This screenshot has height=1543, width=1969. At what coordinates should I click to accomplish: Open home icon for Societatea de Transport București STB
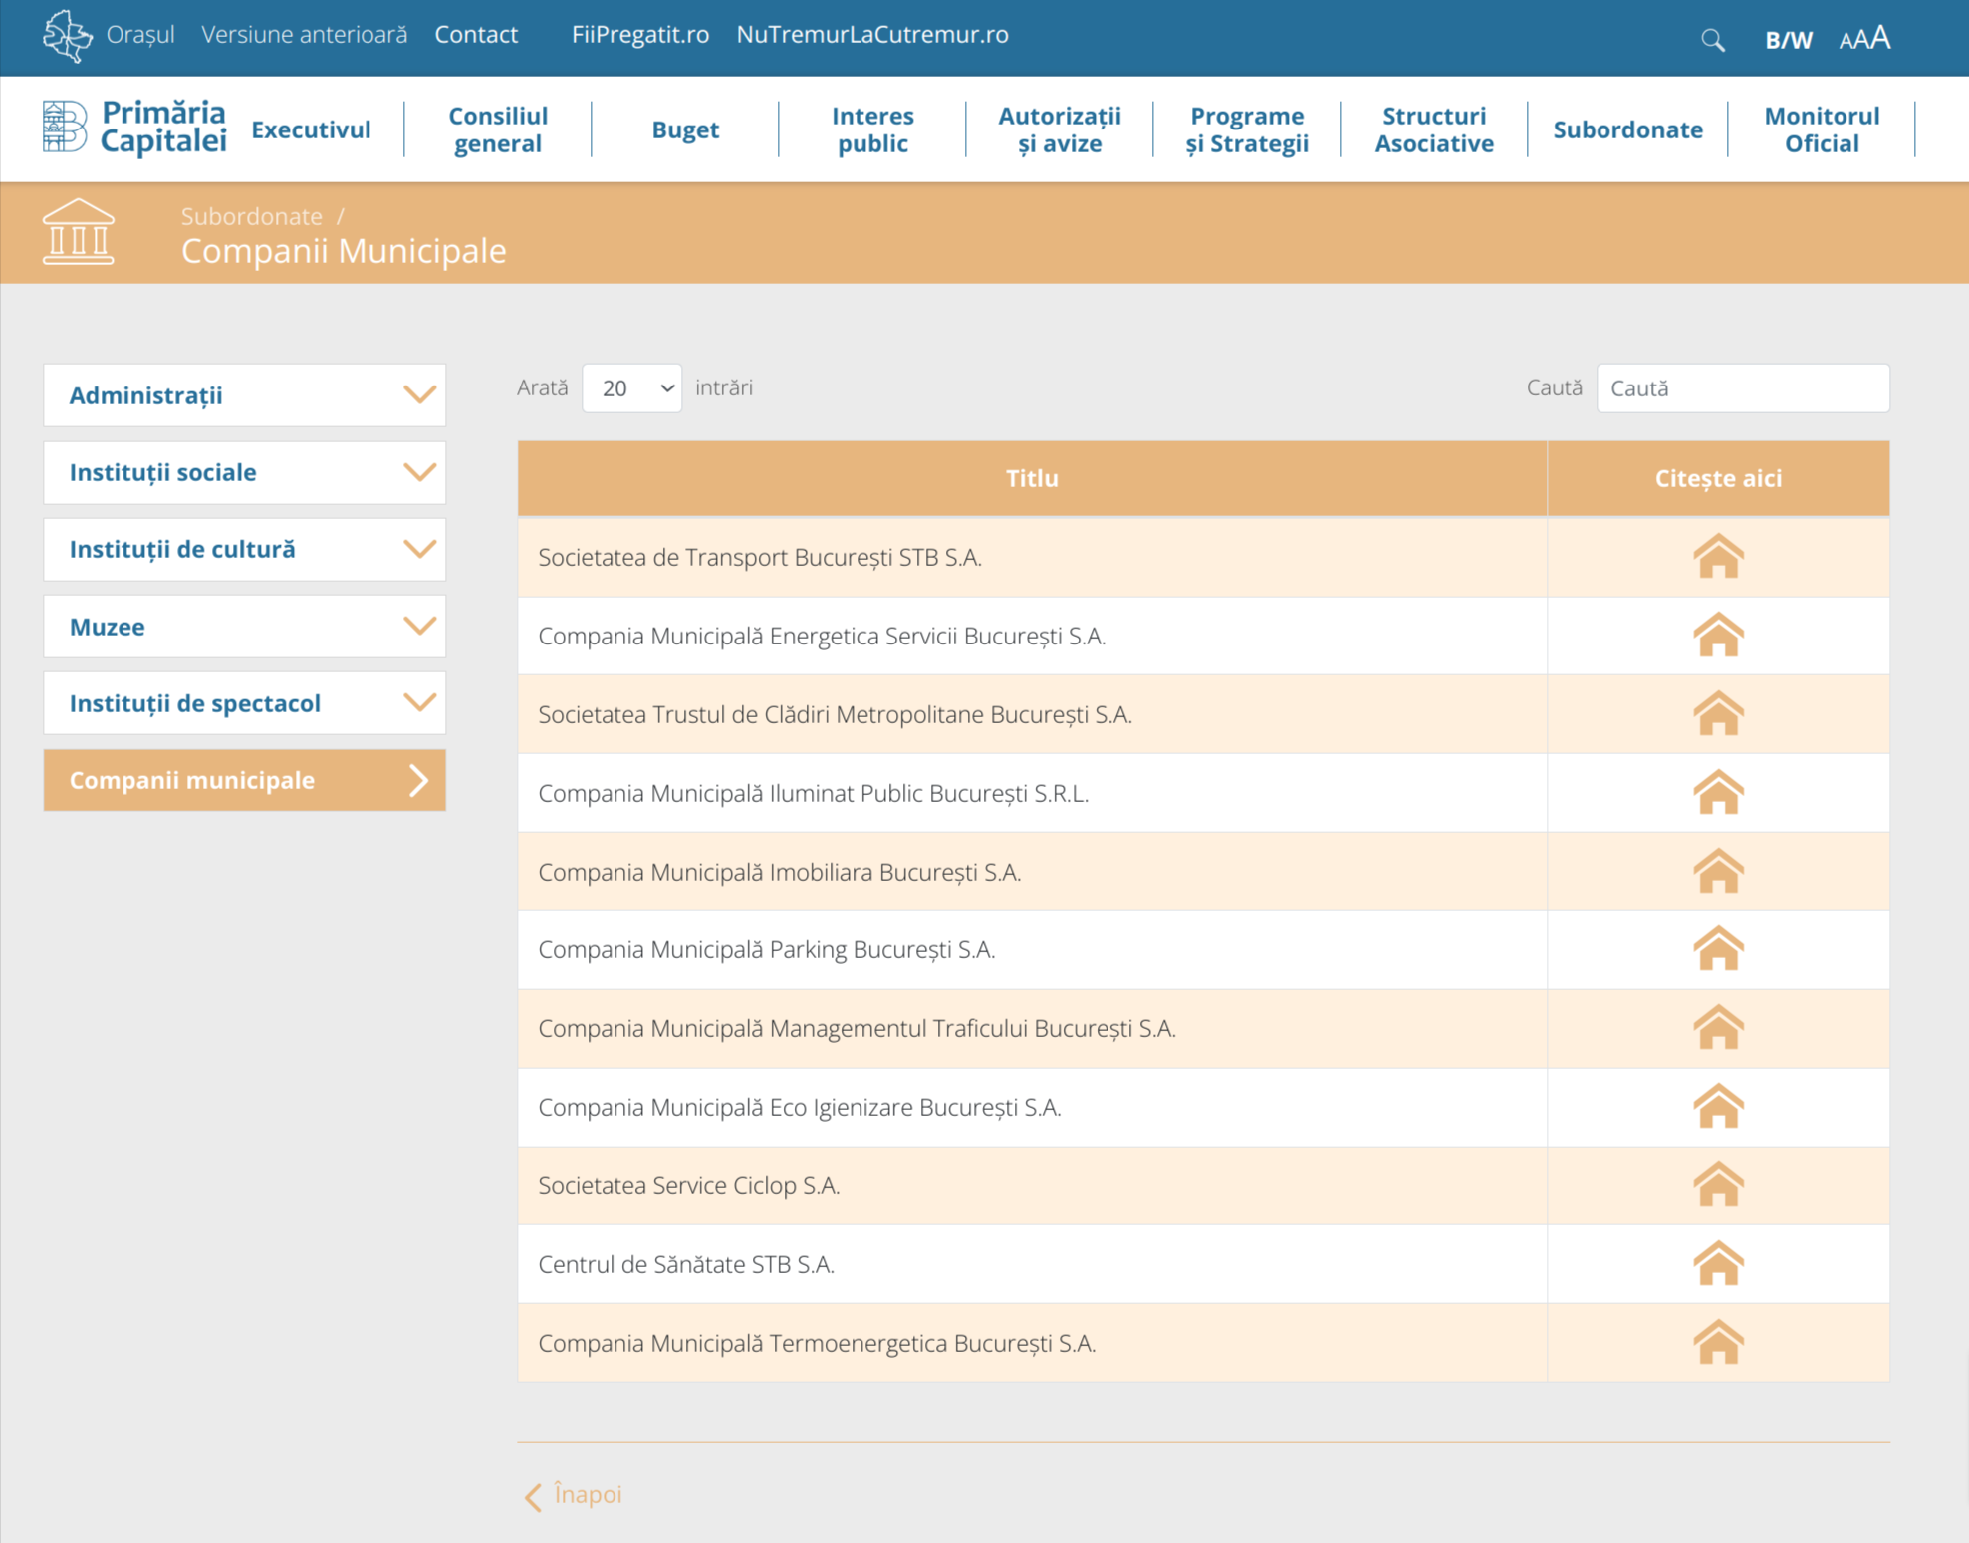point(1717,557)
